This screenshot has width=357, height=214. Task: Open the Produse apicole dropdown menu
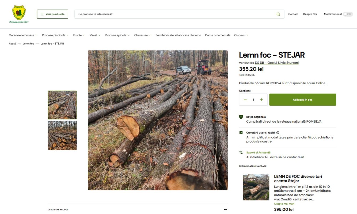point(117,35)
